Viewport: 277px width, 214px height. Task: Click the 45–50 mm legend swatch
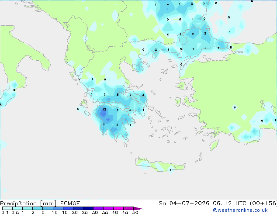point(128,208)
